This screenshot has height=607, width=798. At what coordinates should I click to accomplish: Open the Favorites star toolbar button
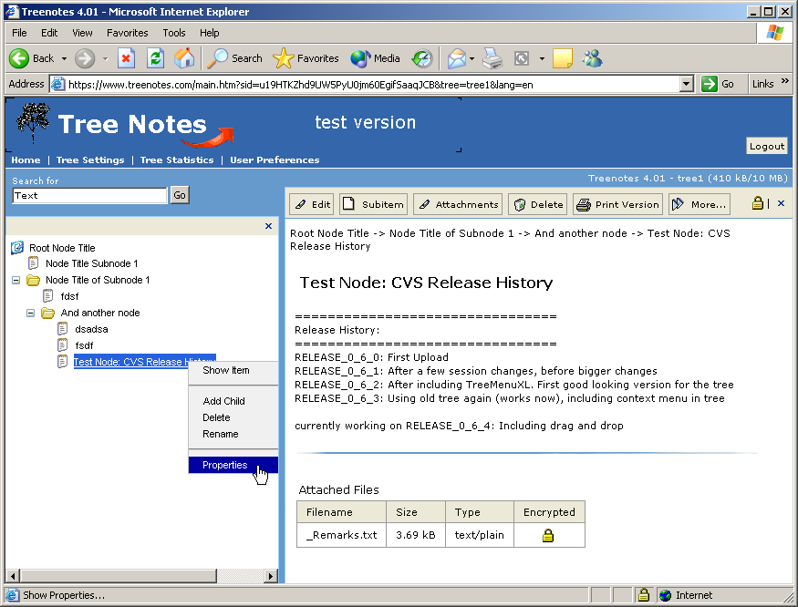(x=306, y=58)
